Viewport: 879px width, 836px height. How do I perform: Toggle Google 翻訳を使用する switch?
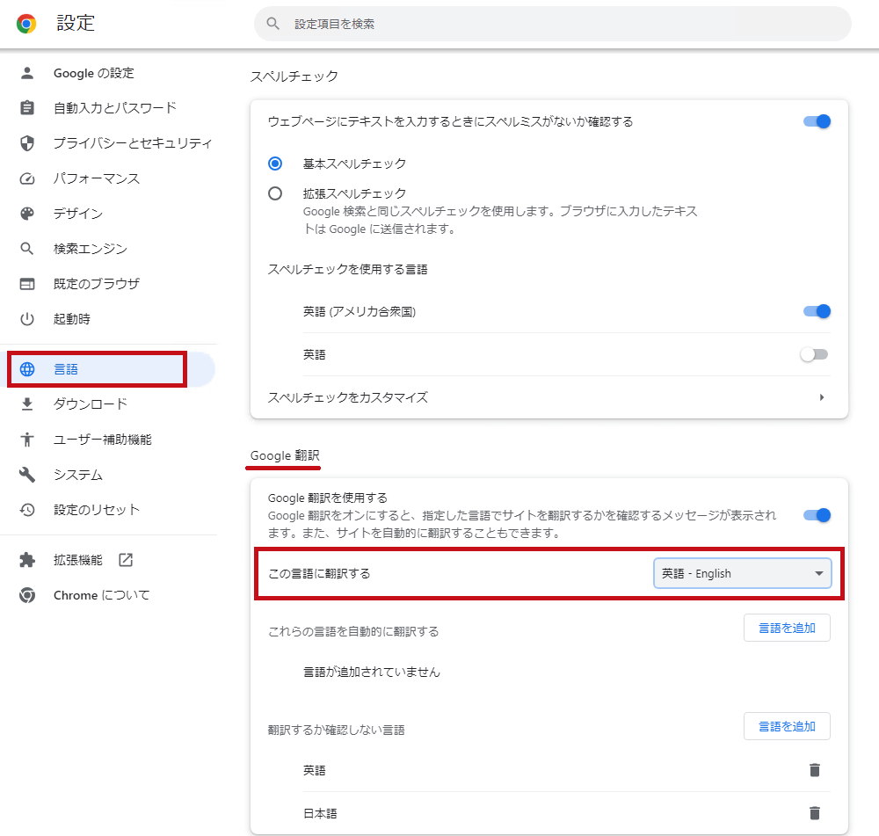click(x=817, y=515)
